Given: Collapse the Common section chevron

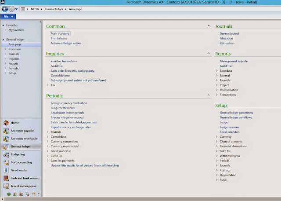Looking at the screenshot, I should point(209,26).
